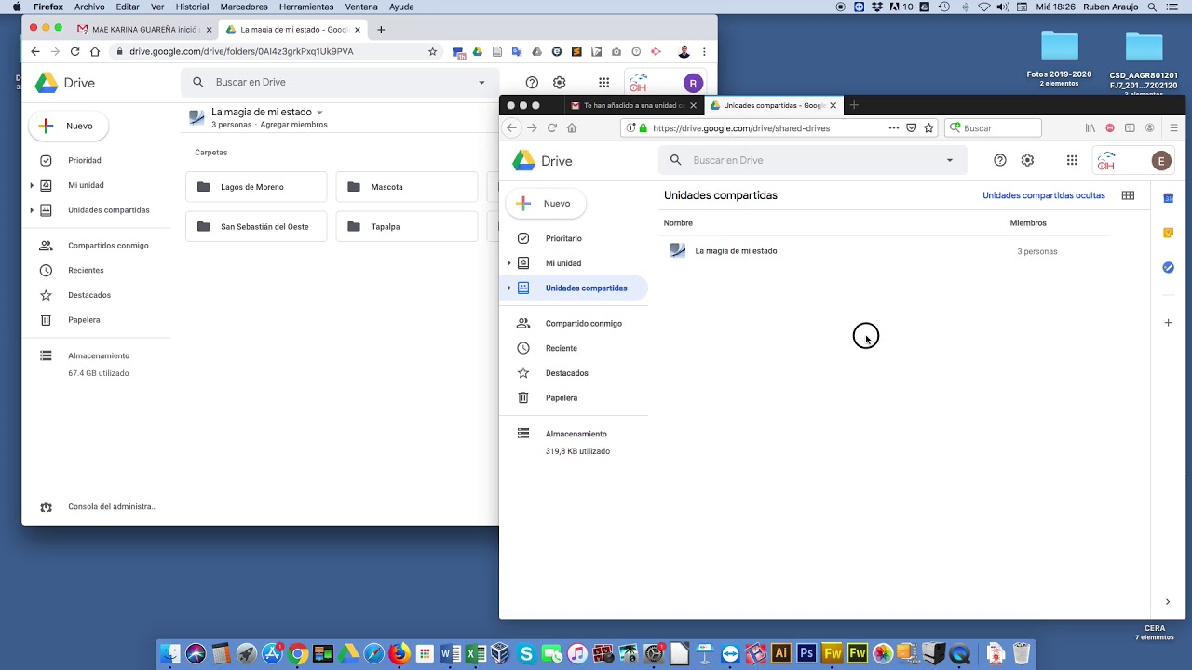Open Lagos de Moreno folder

(256, 187)
